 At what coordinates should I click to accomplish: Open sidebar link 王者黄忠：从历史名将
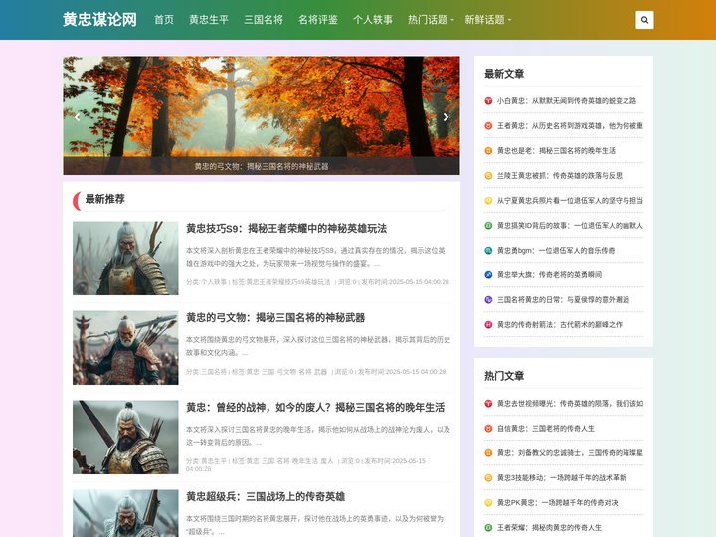570,126
